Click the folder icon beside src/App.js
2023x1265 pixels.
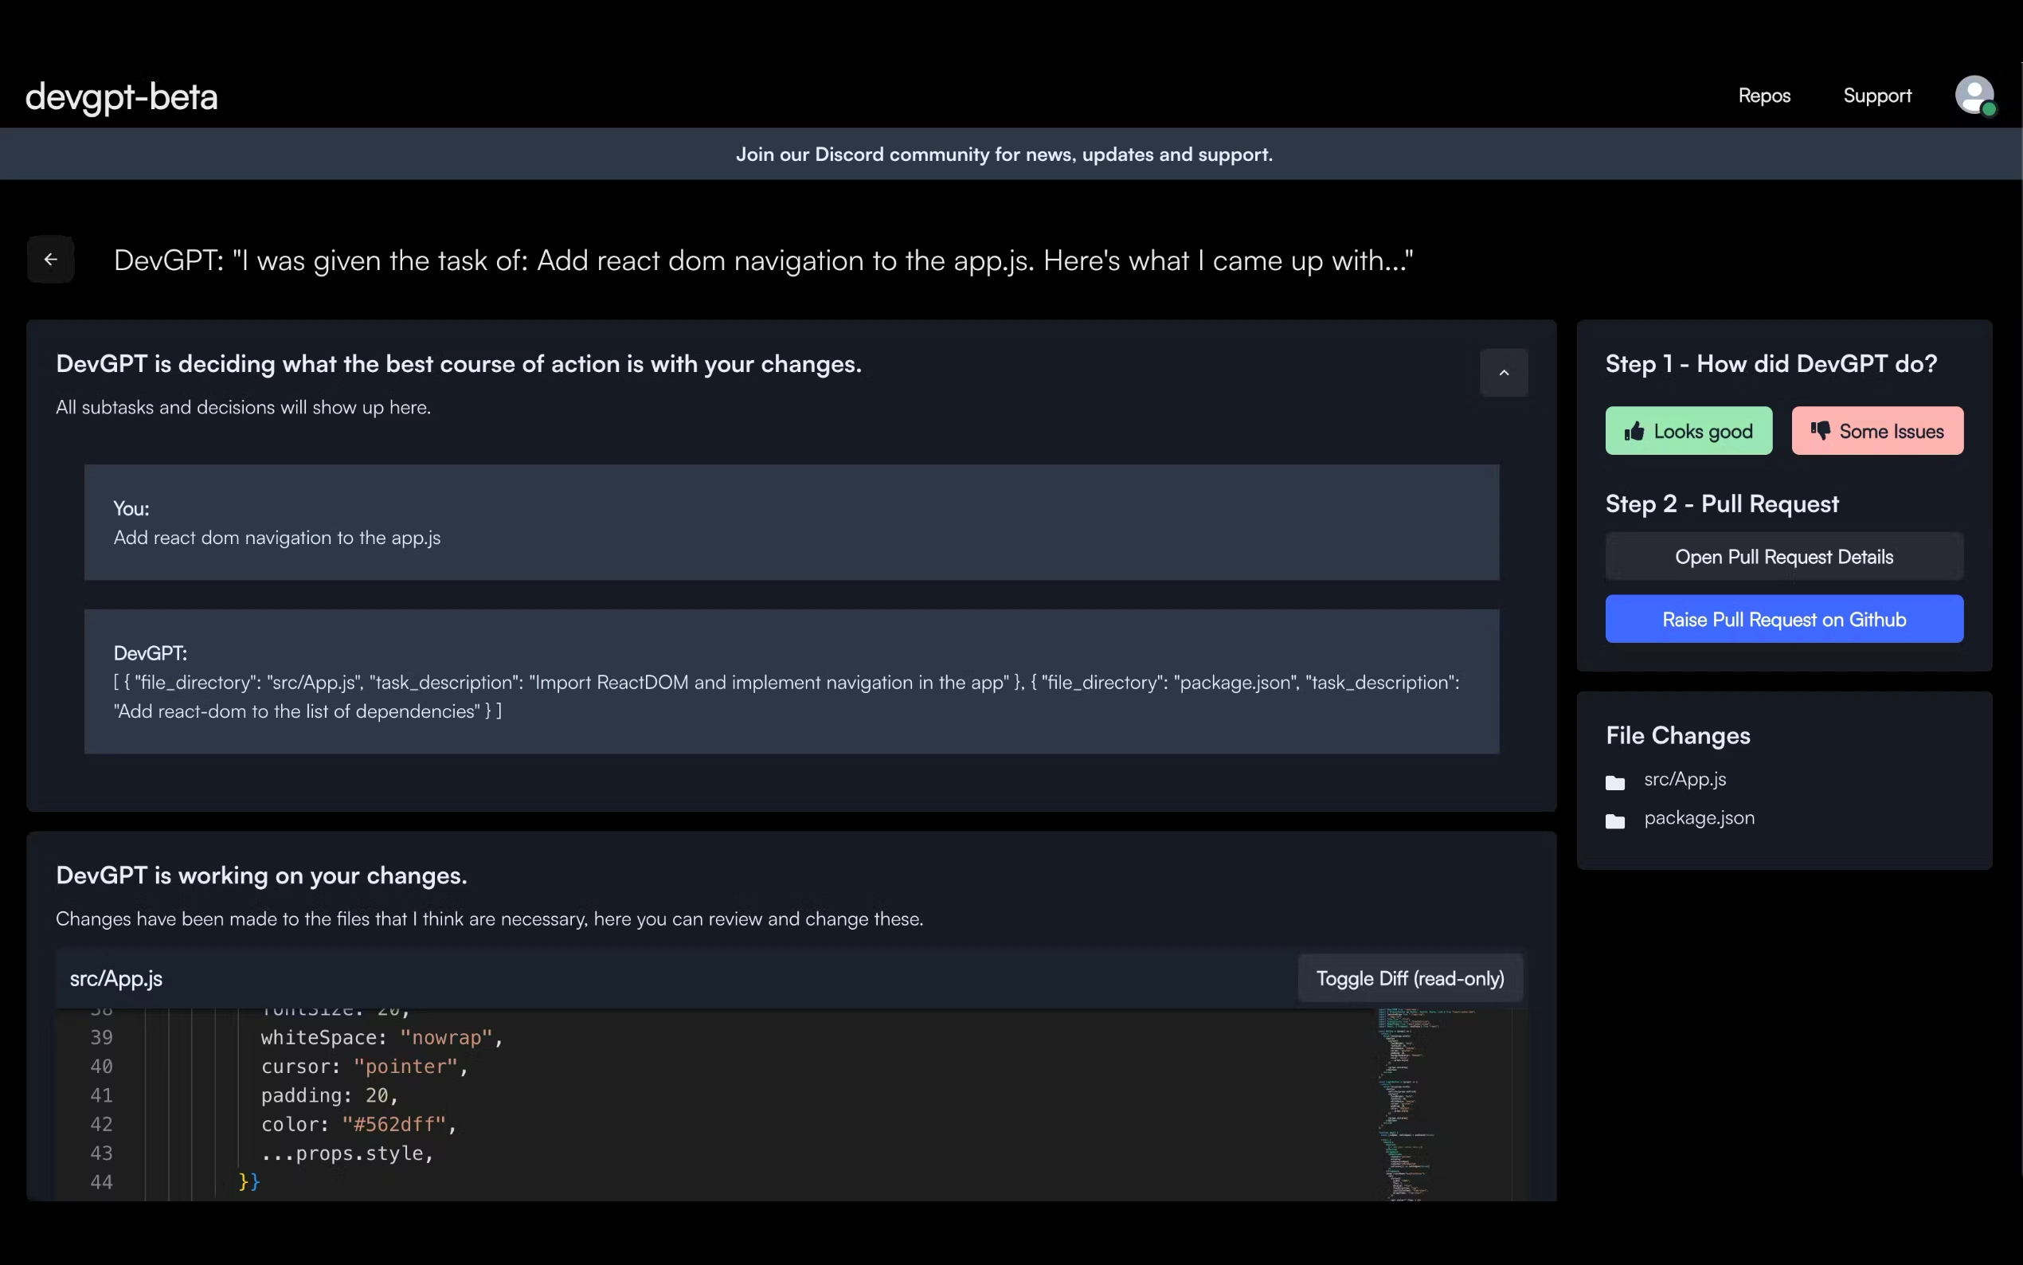(1615, 782)
